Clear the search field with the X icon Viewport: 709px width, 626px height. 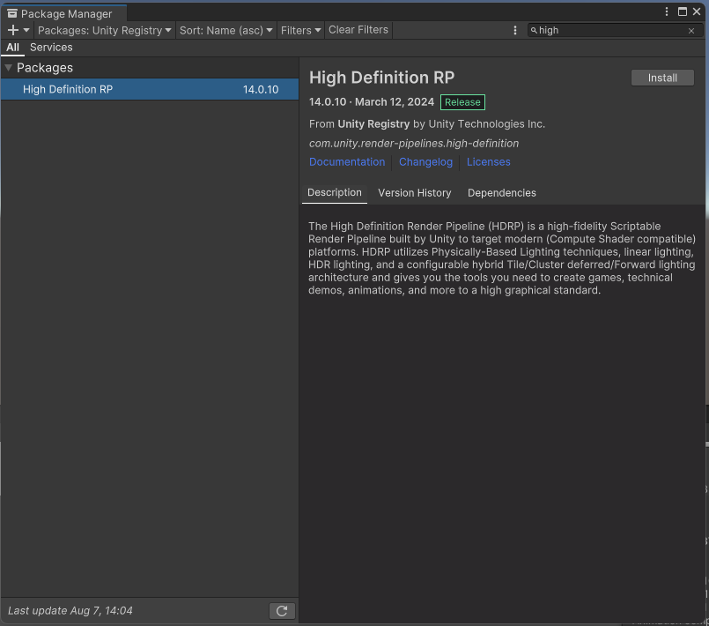691,30
